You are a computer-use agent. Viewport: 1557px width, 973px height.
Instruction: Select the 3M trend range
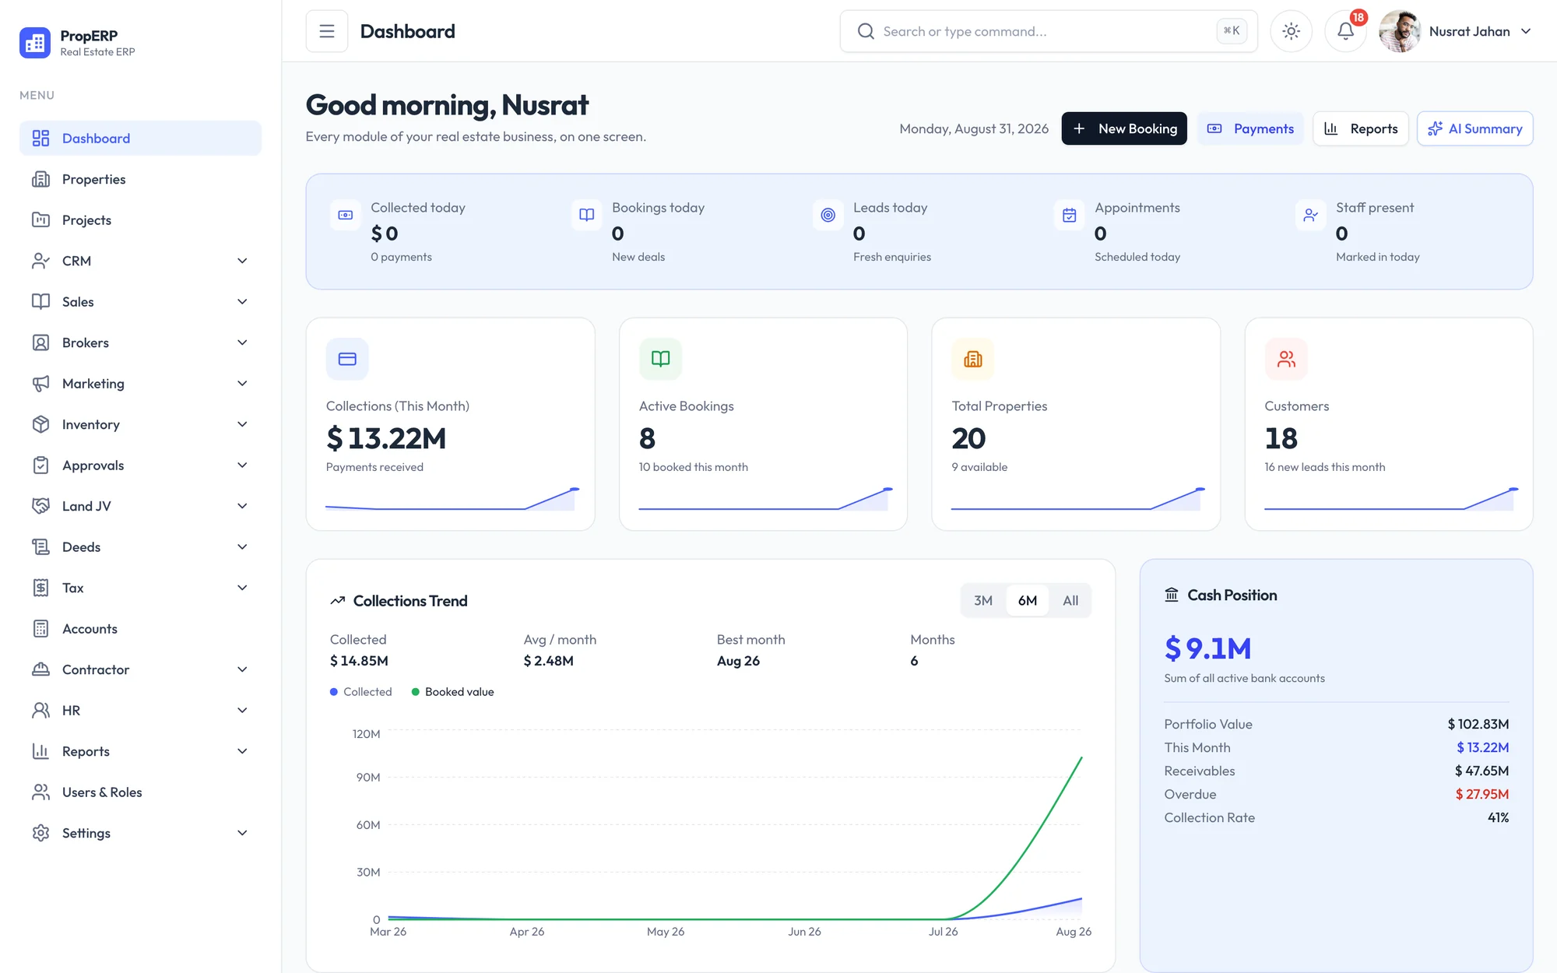tap(983, 600)
